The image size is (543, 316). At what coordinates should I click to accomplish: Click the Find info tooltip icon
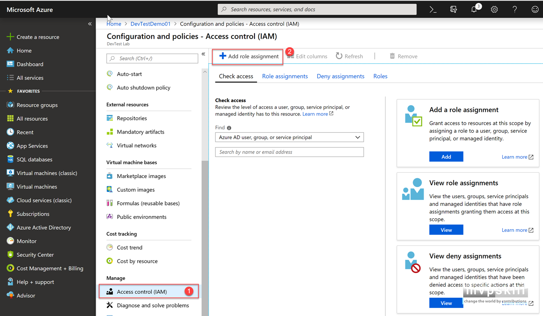click(x=229, y=128)
